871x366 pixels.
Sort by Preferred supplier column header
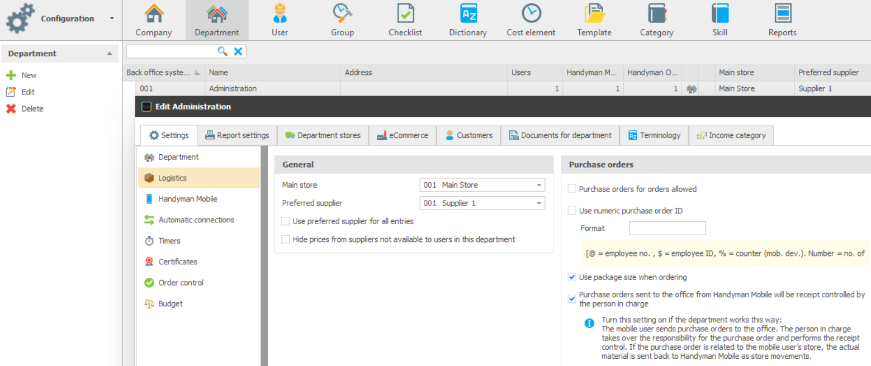pos(832,72)
